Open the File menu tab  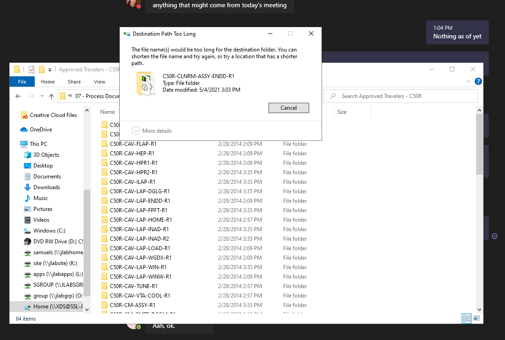pos(22,82)
